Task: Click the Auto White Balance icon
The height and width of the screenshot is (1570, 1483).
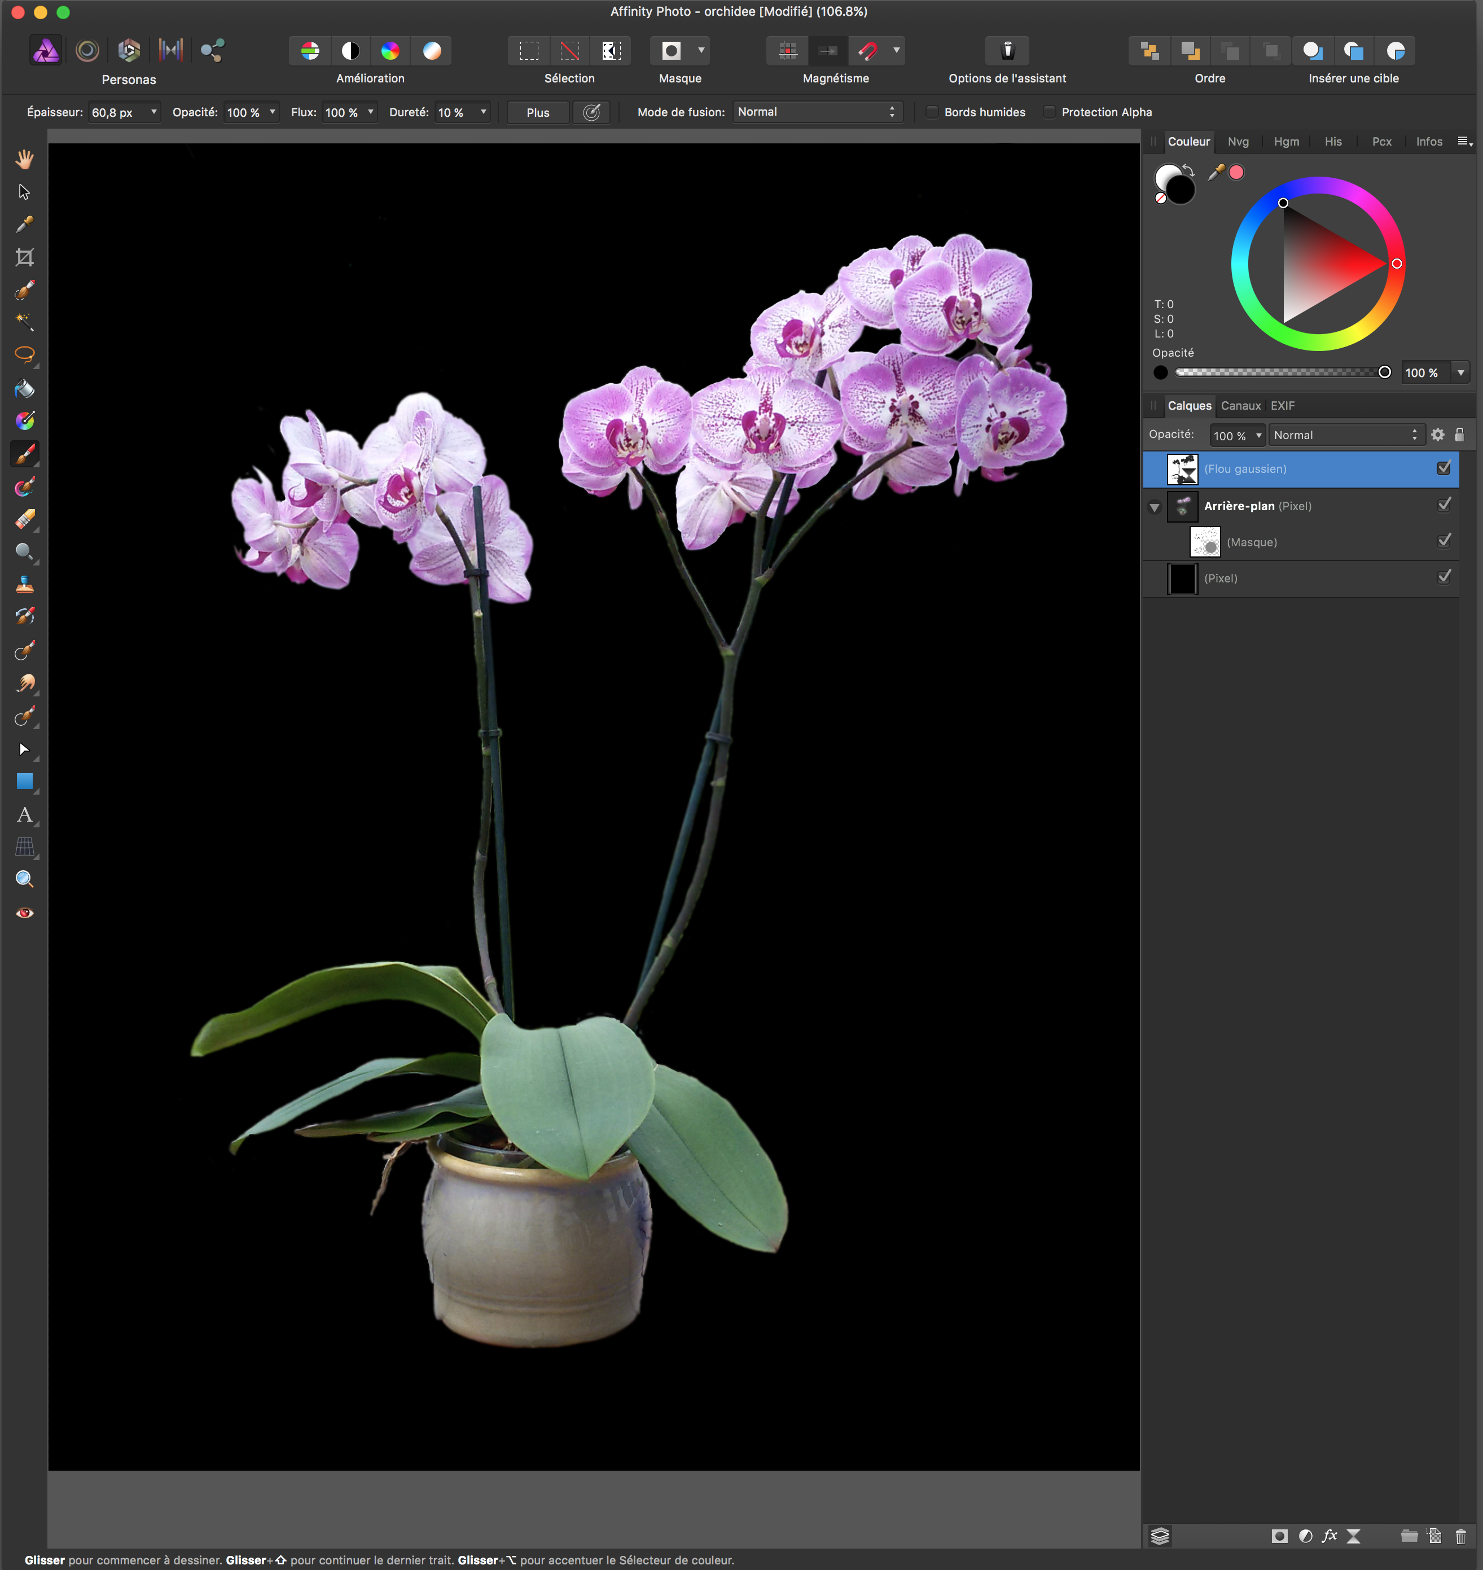Action: click(x=432, y=51)
